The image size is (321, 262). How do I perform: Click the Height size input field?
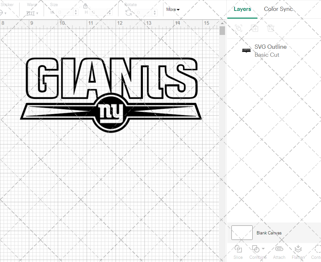pyautogui.click(x=99, y=13)
